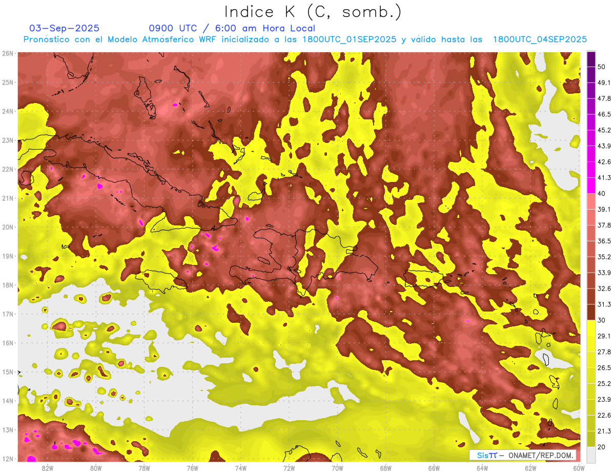The image size is (615, 475).
Task: Select the salmon swatch between 39.1 and 40
Action: [591, 201]
